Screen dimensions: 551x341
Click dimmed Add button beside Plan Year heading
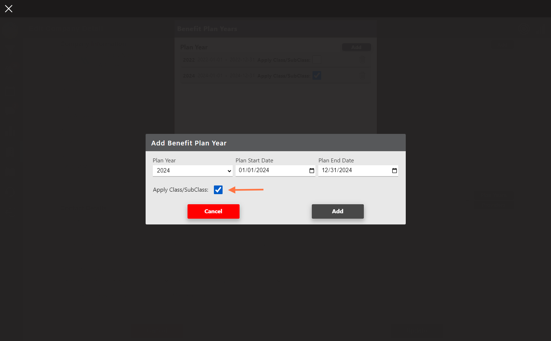click(357, 47)
